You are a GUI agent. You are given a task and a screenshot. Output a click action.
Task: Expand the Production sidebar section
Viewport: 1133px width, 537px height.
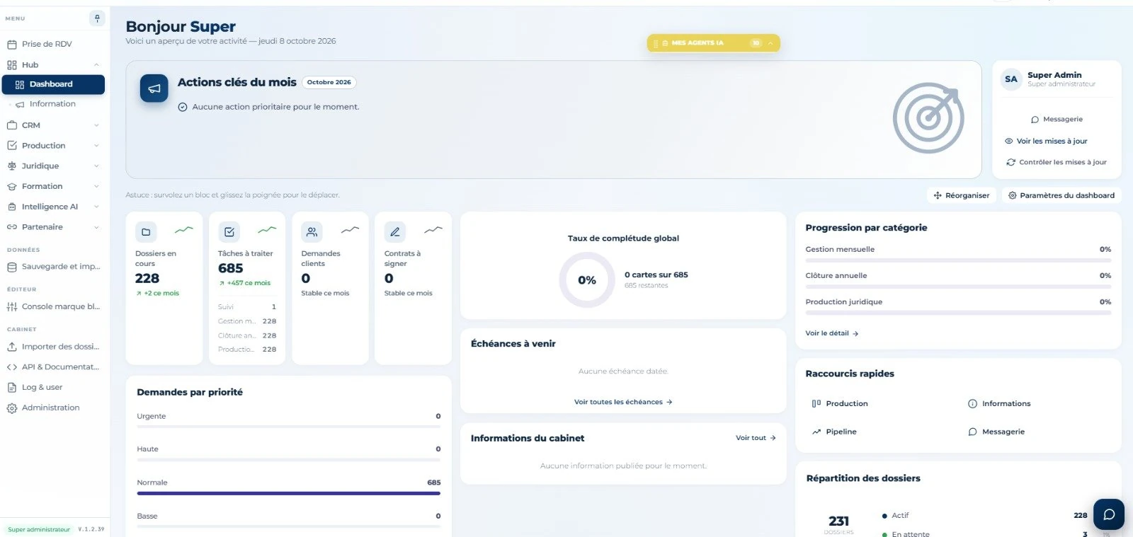tap(96, 146)
